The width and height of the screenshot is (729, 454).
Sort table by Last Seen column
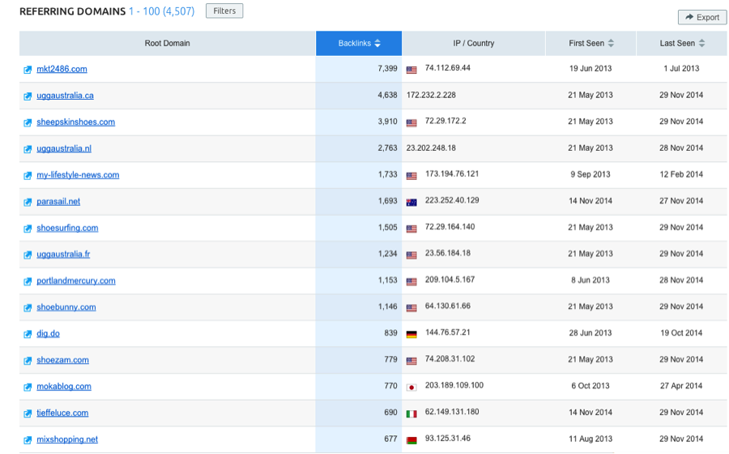point(681,43)
